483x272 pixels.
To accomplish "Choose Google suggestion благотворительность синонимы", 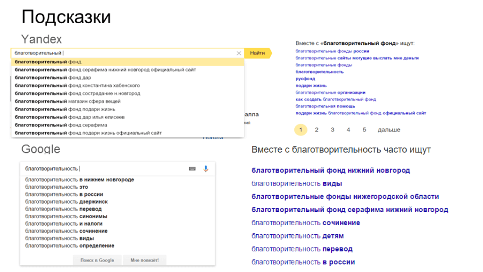I will pyautogui.click(x=66, y=216).
